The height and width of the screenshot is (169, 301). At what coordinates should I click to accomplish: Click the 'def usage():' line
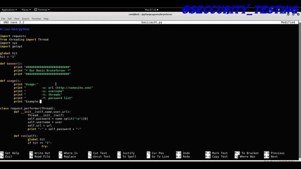[x=10, y=81]
